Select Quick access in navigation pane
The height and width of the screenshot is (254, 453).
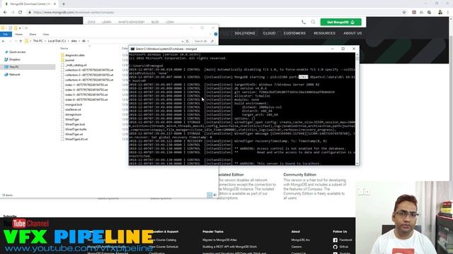click(17, 52)
